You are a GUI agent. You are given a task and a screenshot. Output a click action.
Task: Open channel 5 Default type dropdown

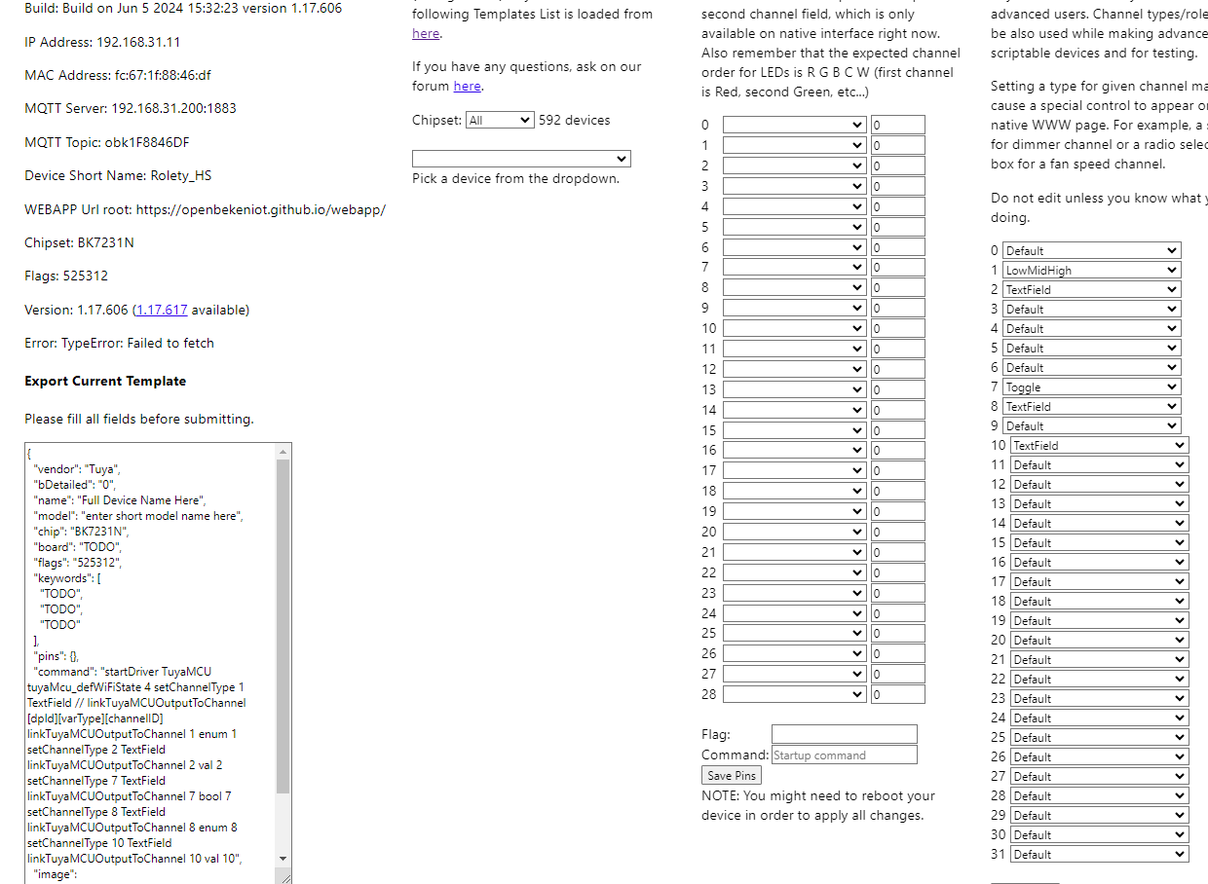[x=1092, y=348]
